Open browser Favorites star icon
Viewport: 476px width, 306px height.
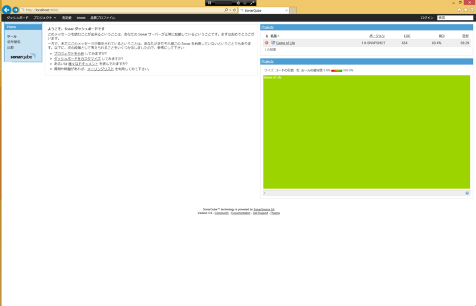(466, 10)
